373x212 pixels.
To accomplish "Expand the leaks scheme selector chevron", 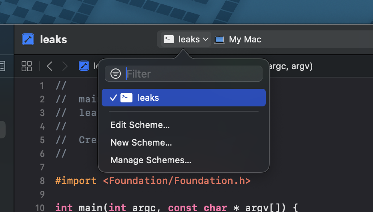I will click(x=206, y=39).
